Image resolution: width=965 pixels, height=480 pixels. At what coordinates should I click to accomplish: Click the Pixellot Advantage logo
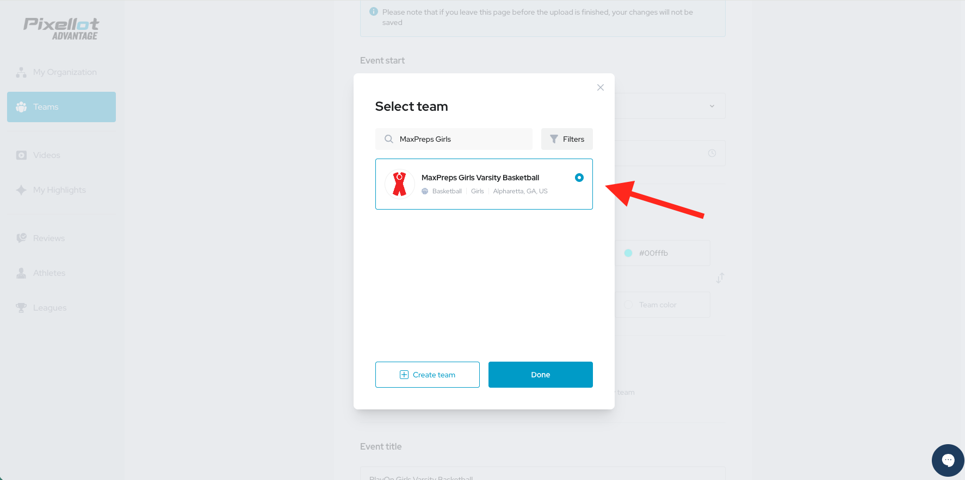61,29
